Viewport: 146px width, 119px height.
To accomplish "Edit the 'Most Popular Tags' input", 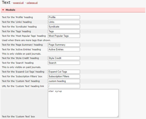I will (x=64, y=36).
